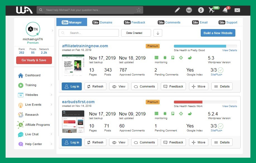
Task: Open Feedback for affiliatetrainingnow.com
Action: 173,86
